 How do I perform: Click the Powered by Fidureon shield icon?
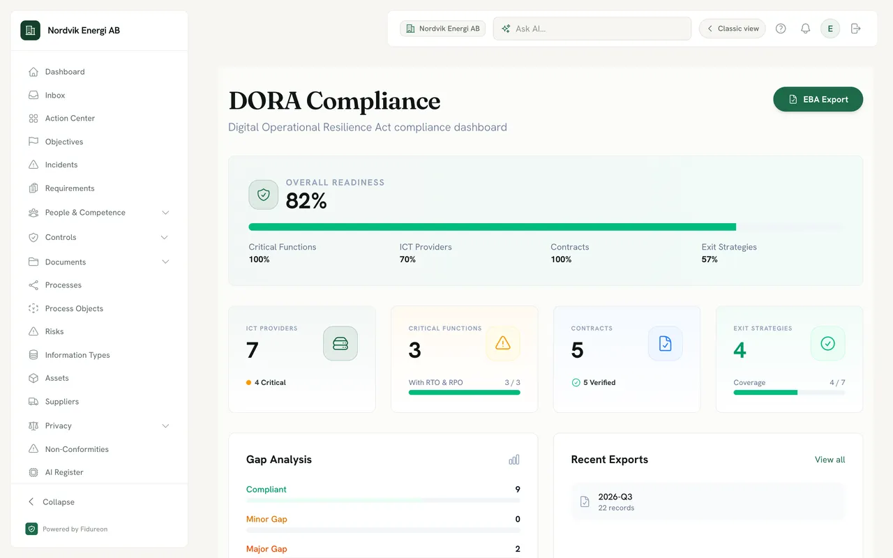pyautogui.click(x=31, y=529)
